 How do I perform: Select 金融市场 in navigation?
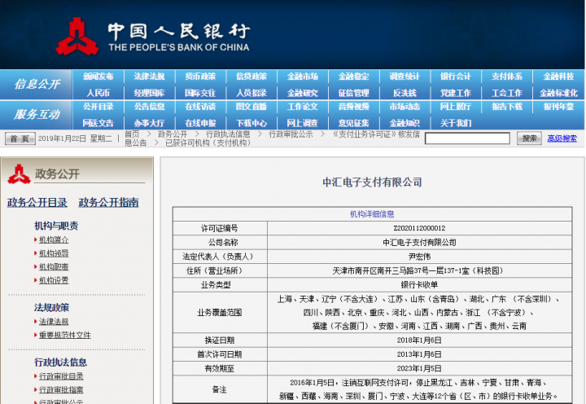click(x=302, y=77)
